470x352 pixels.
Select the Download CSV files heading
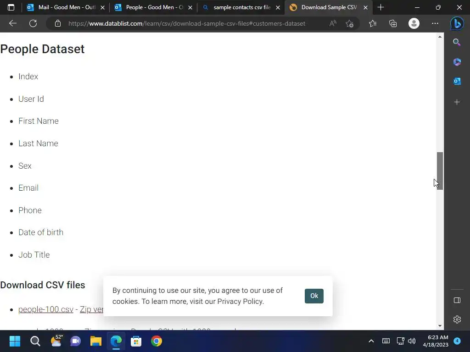coord(43,285)
